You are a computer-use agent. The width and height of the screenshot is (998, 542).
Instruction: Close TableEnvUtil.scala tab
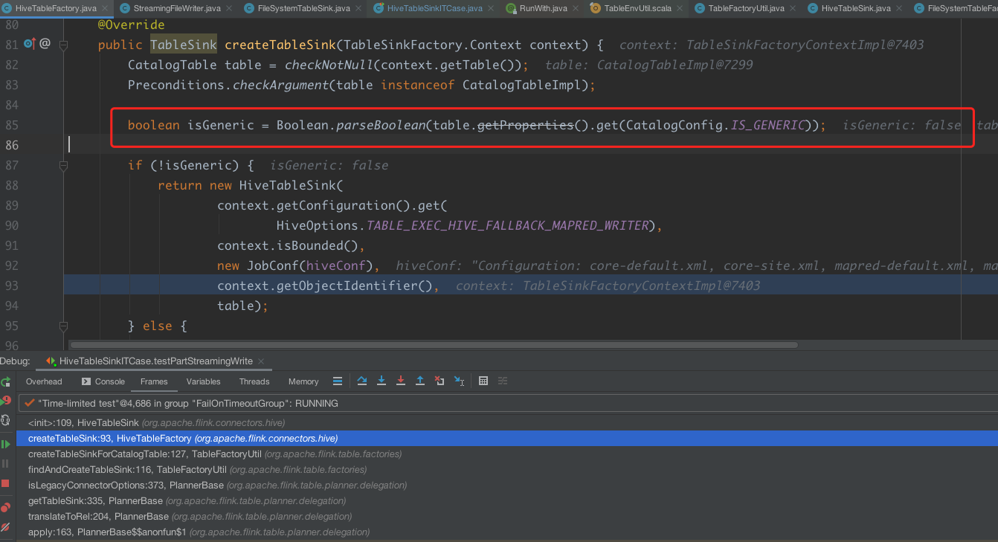pyautogui.click(x=678, y=8)
